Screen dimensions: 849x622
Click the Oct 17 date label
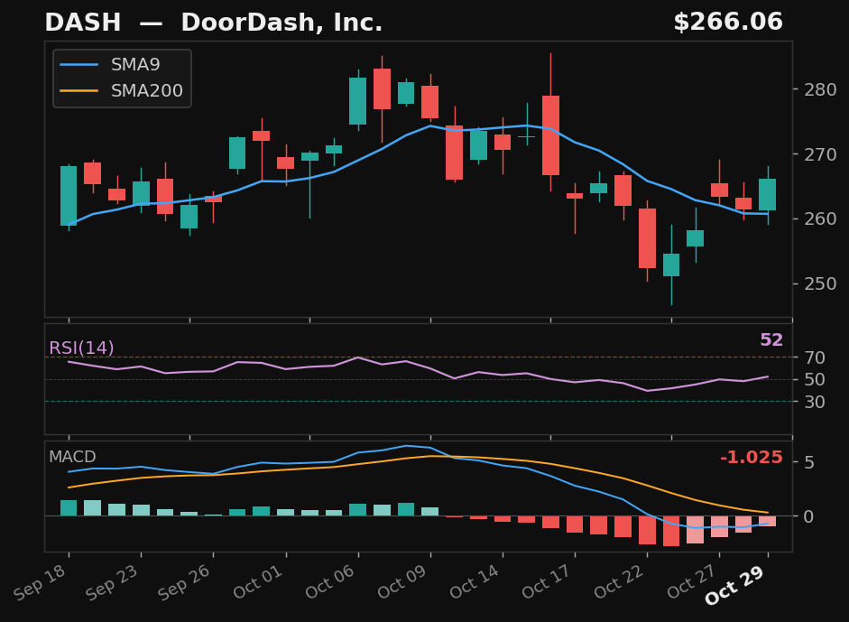click(547, 581)
